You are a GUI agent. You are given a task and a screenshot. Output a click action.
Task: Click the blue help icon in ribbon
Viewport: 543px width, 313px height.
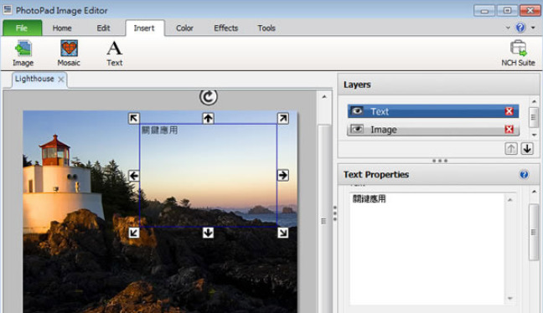click(520, 28)
